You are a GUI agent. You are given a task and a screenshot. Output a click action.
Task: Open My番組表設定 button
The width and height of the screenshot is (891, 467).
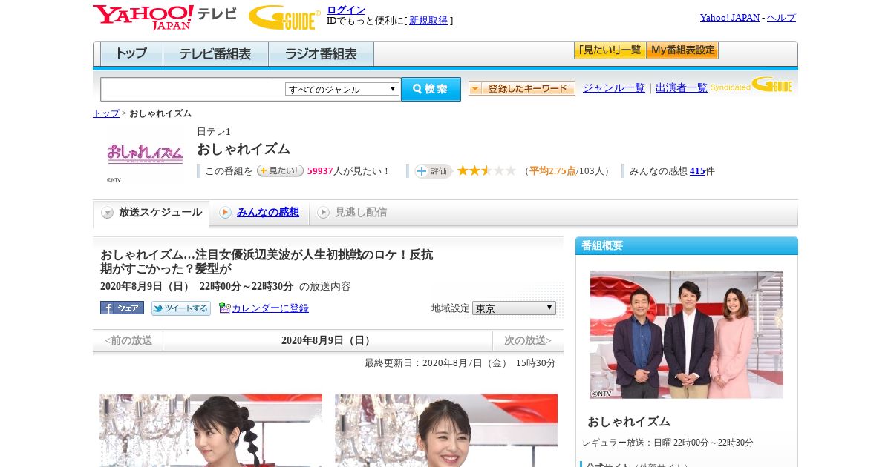click(x=682, y=50)
